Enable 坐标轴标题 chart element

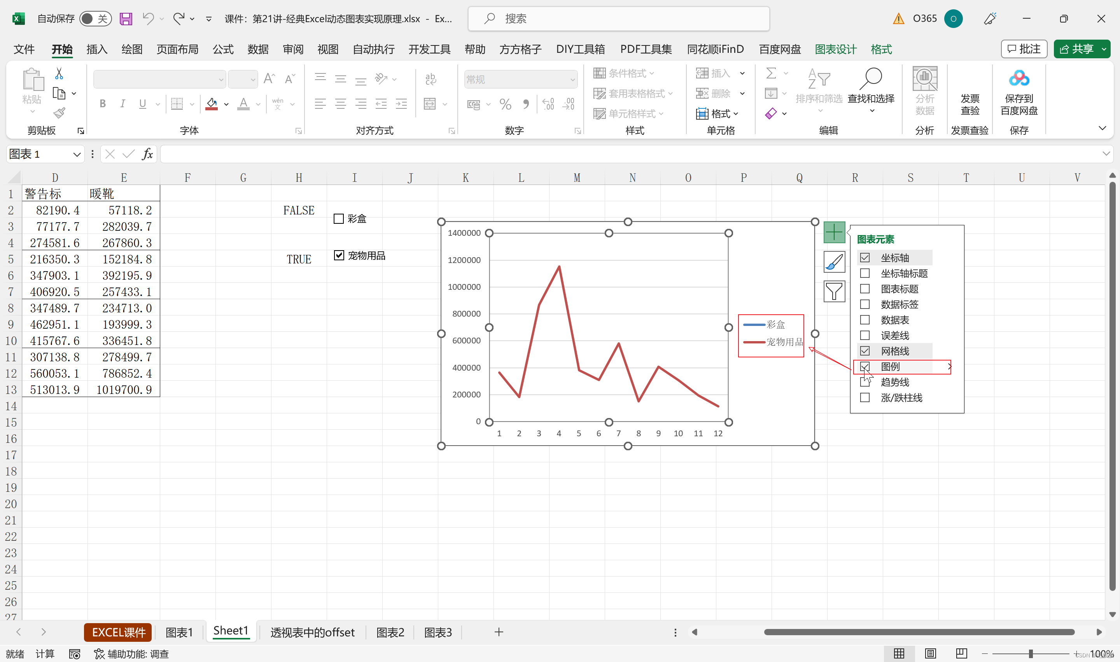864,274
